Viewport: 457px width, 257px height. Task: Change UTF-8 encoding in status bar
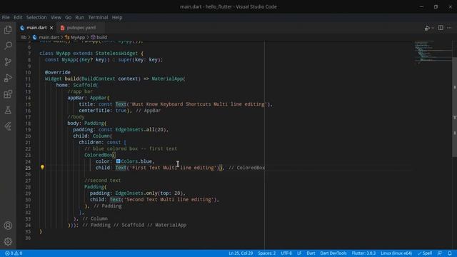(x=286, y=253)
